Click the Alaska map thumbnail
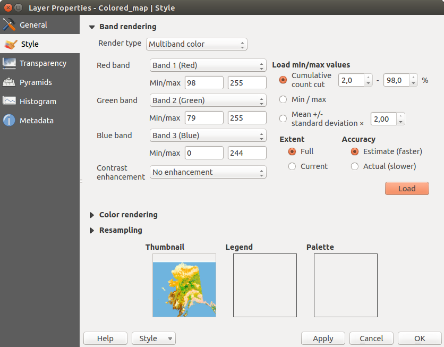Image resolution: width=444 pixels, height=347 pixels. click(x=184, y=285)
